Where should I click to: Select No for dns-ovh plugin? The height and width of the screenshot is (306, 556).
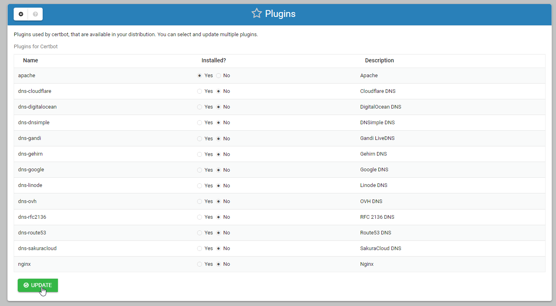pos(218,201)
